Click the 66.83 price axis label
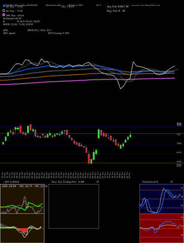184x243 pixels. click(x=179, y=152)
